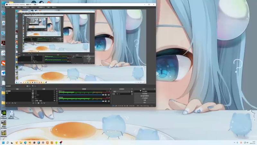The width and height of the screenshot is (257, 145).
Task: Remove the selected scene with minus icon
Action: point(9,103)
